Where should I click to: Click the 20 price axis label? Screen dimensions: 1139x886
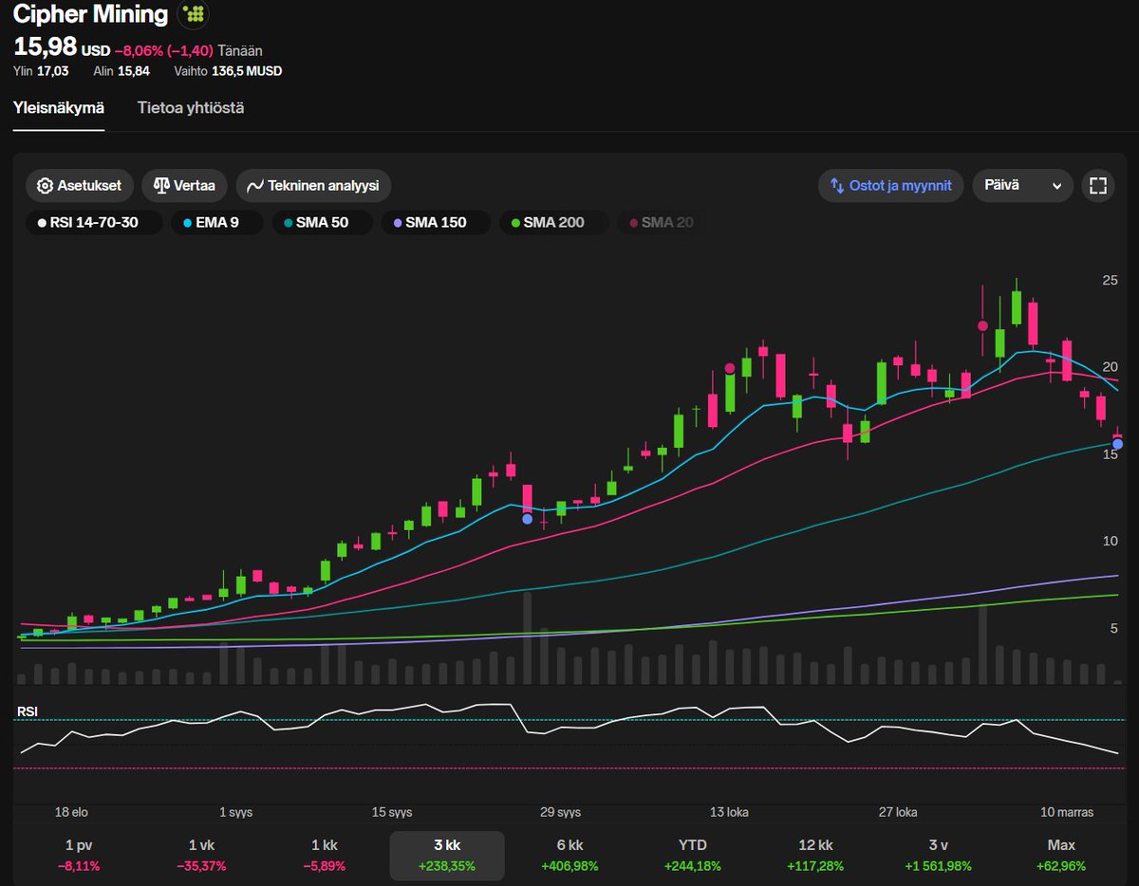[x=1110, y=367]
